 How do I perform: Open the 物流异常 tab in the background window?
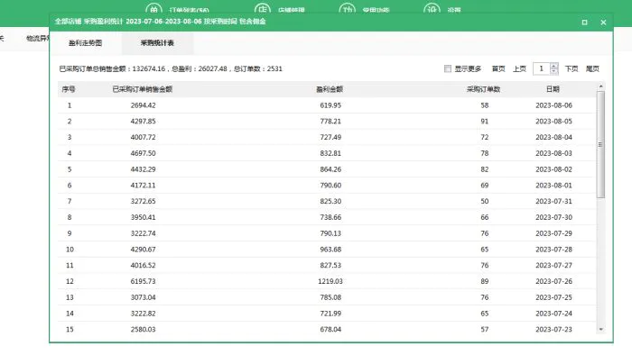coord(38,39)
